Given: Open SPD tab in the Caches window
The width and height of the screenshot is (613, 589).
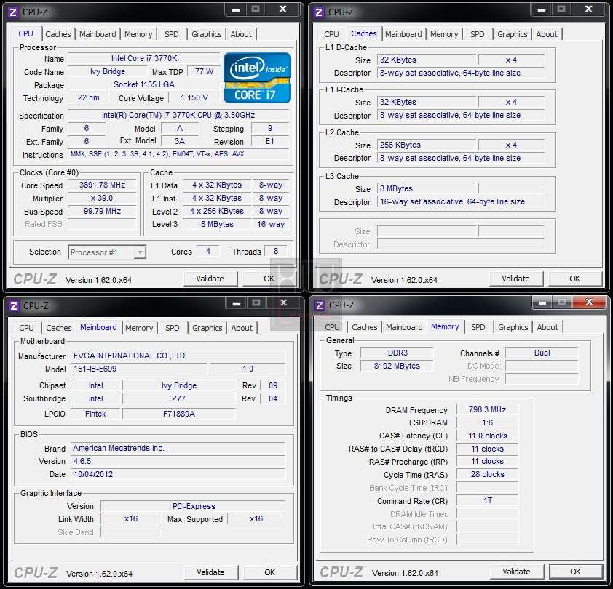Looking at the screenshot, I should (478, 34).
